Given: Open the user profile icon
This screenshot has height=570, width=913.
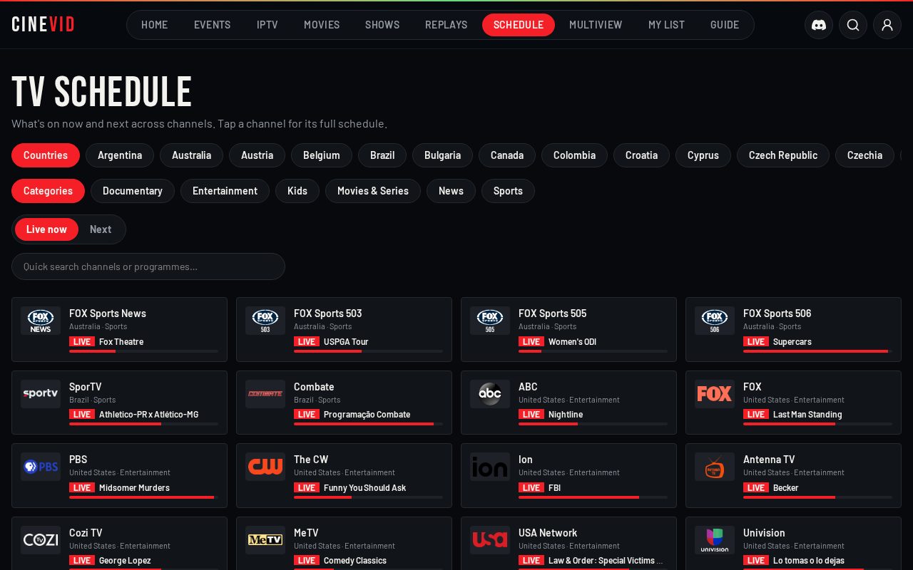Looking at the screenshot, I should [887, 25].
